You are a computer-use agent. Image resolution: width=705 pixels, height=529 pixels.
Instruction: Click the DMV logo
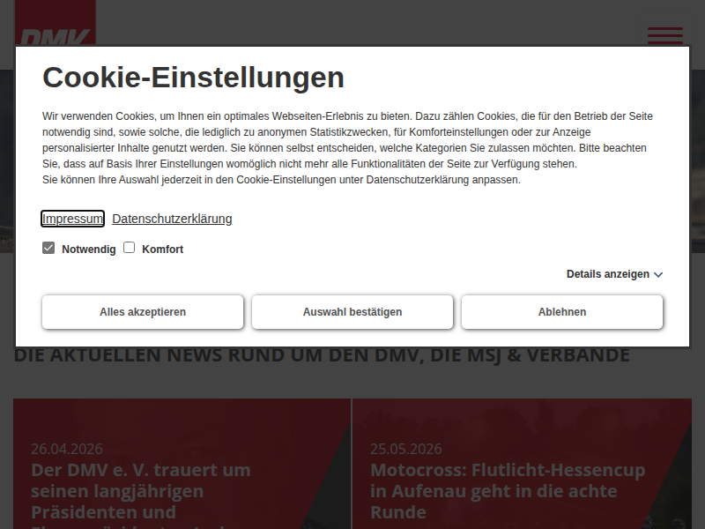tap(56, 23)
